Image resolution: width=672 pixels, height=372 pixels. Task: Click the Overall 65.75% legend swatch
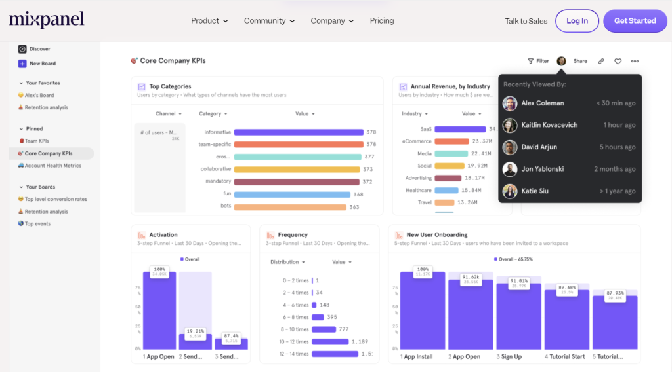pyautogui.click(x=496, y=259)
